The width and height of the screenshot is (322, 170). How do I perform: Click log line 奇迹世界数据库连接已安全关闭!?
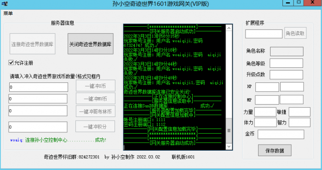coord(157,92)
